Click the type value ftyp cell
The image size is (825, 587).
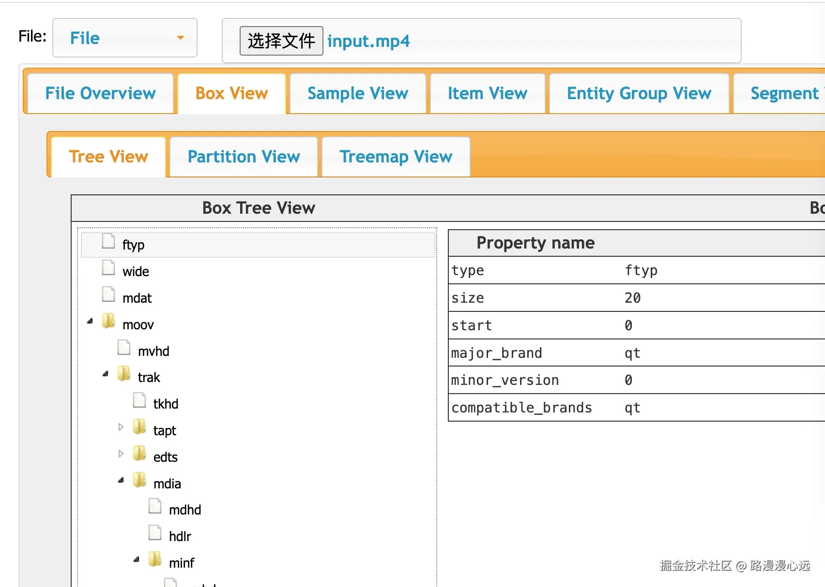tap(641, 270)
